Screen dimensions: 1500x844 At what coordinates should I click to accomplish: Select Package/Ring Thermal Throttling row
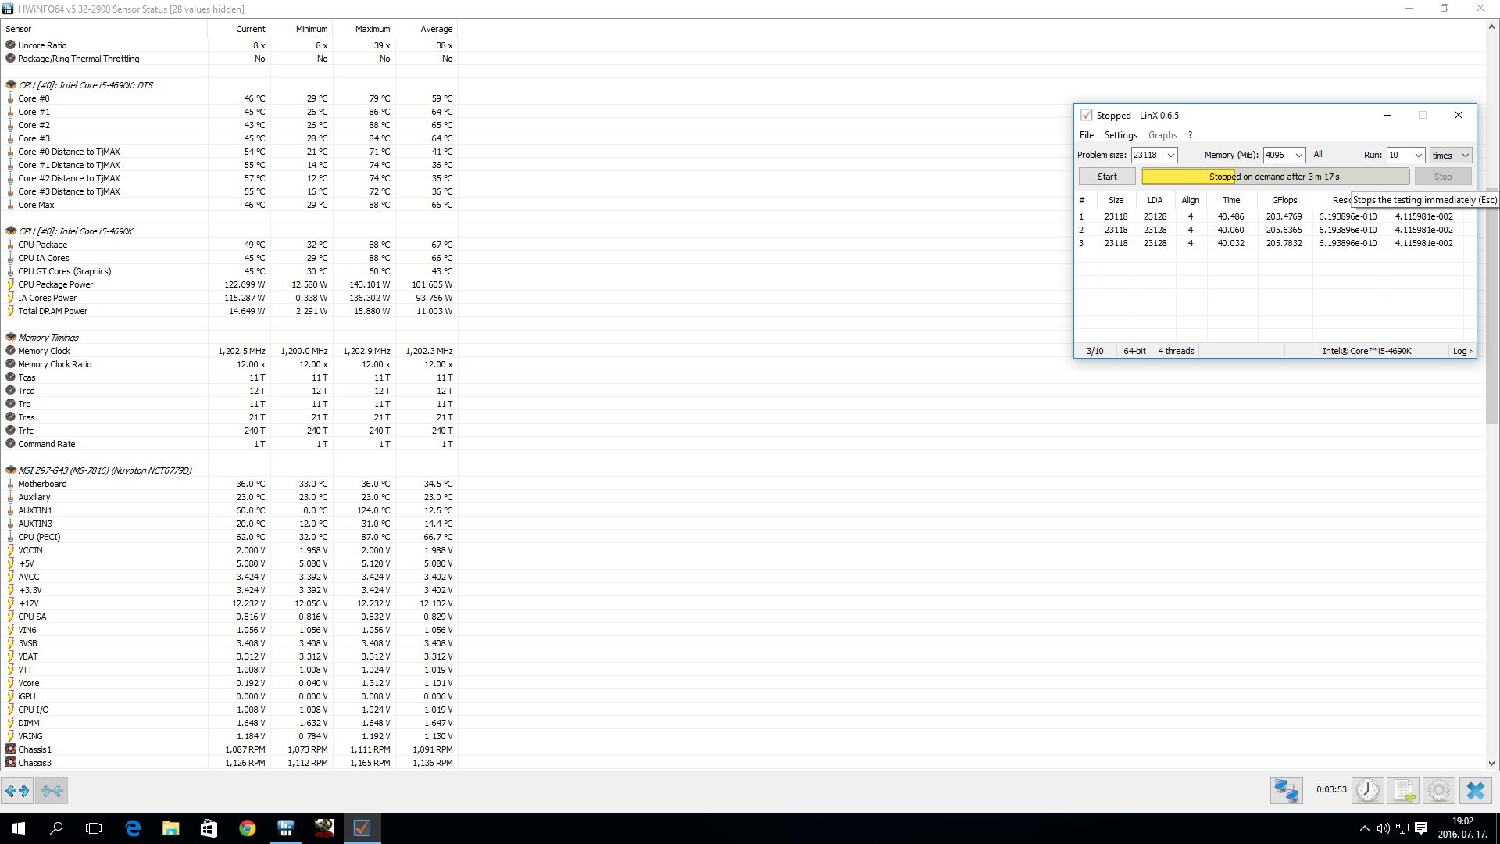(230, 59)
